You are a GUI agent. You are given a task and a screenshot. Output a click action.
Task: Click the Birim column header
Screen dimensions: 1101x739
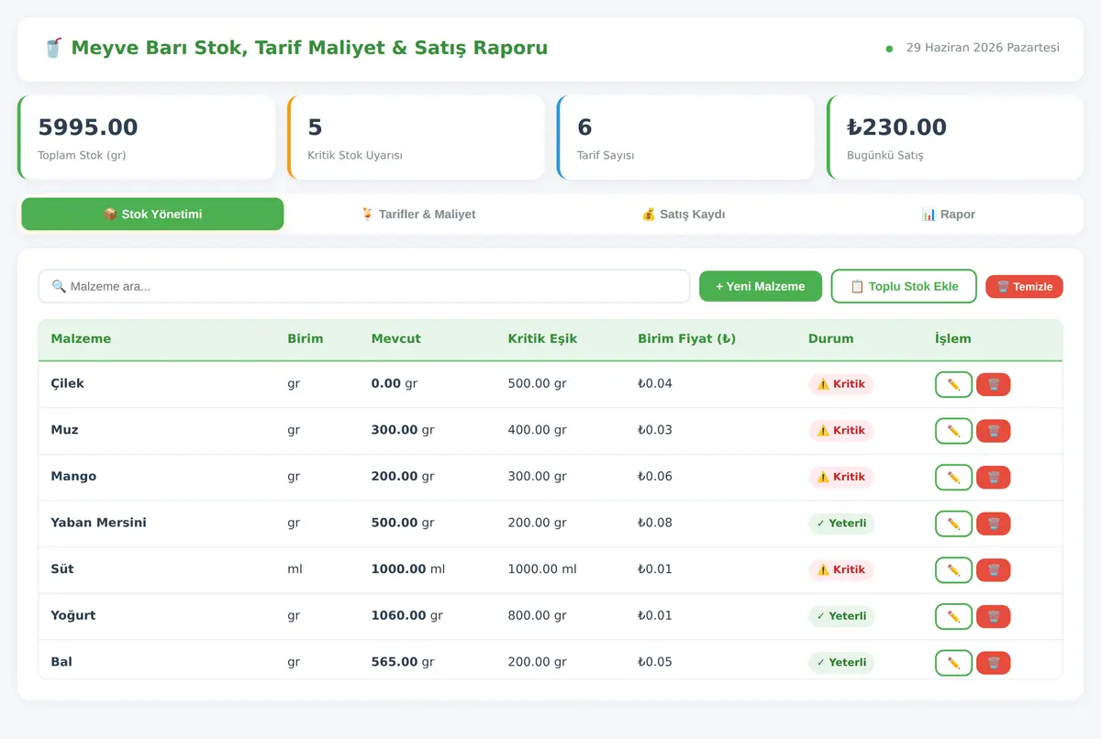click(306, 338)
